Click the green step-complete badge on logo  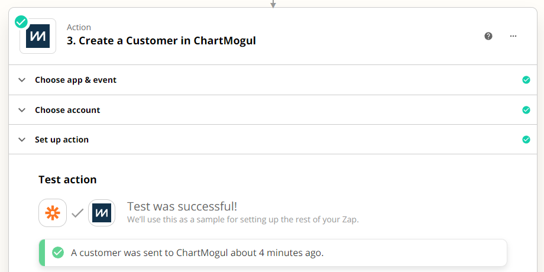click(x=21, y=22)
